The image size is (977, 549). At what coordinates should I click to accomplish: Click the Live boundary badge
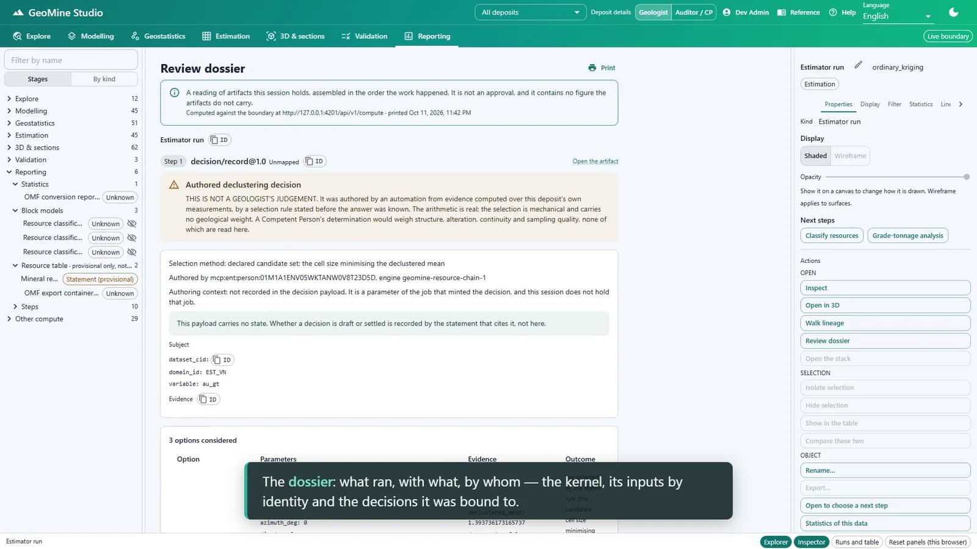point(948,36)
